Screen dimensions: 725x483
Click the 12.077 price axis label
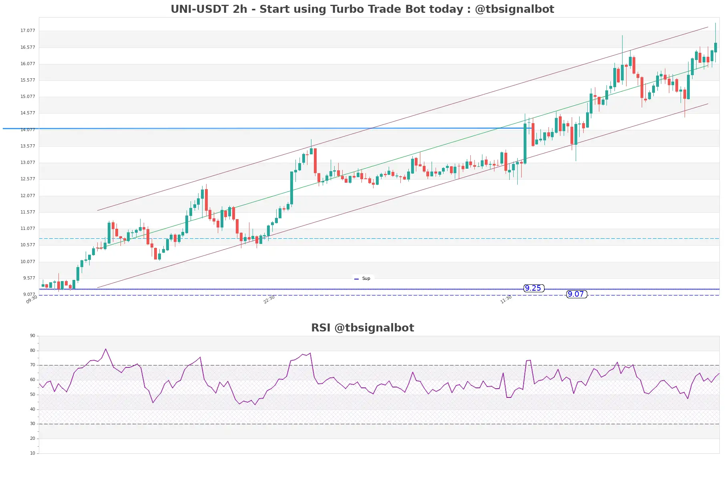click(x=28, y=196)
